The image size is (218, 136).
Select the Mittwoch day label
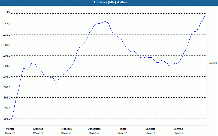click(x=66, y=129)
